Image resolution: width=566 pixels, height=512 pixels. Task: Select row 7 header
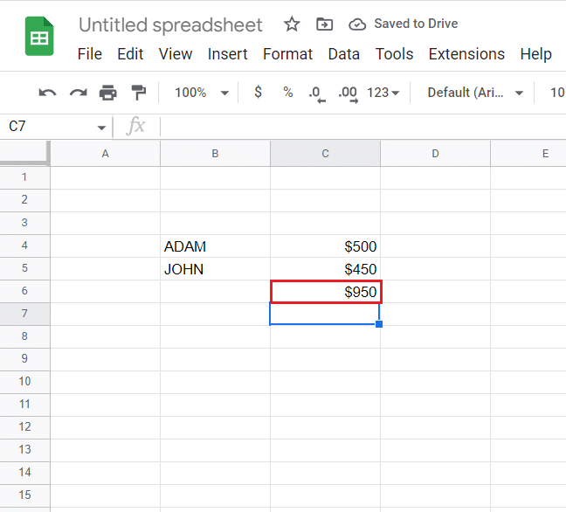(x=24, y=314)
